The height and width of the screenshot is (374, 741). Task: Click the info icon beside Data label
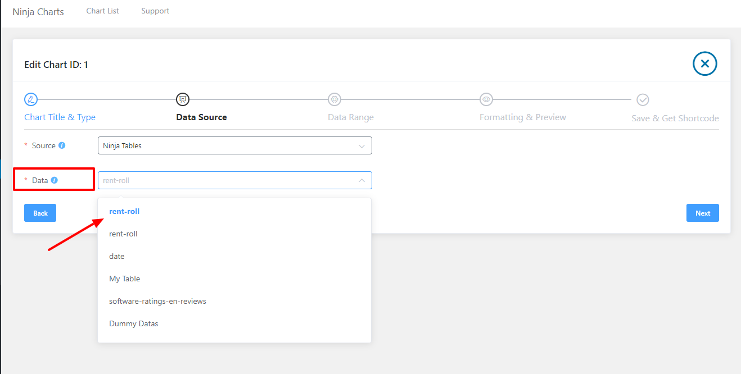pyautogui.click(x=54, y=180)
